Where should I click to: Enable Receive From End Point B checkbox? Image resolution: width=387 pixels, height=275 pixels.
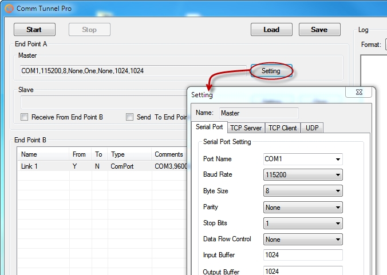[25, 117]
